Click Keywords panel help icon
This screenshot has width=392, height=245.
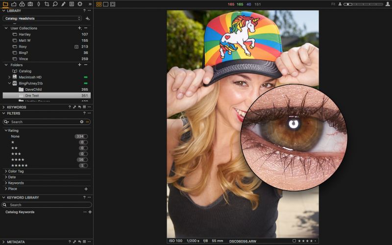click(70, 107)
